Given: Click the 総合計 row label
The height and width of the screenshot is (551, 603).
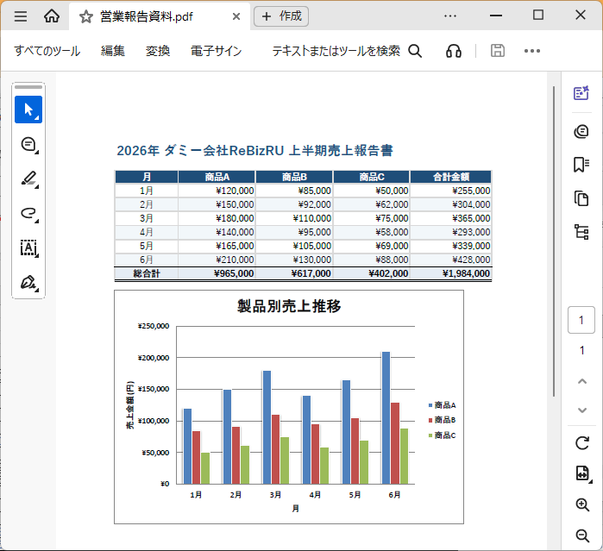Looking at the screenshot, I should coord(146,273).
